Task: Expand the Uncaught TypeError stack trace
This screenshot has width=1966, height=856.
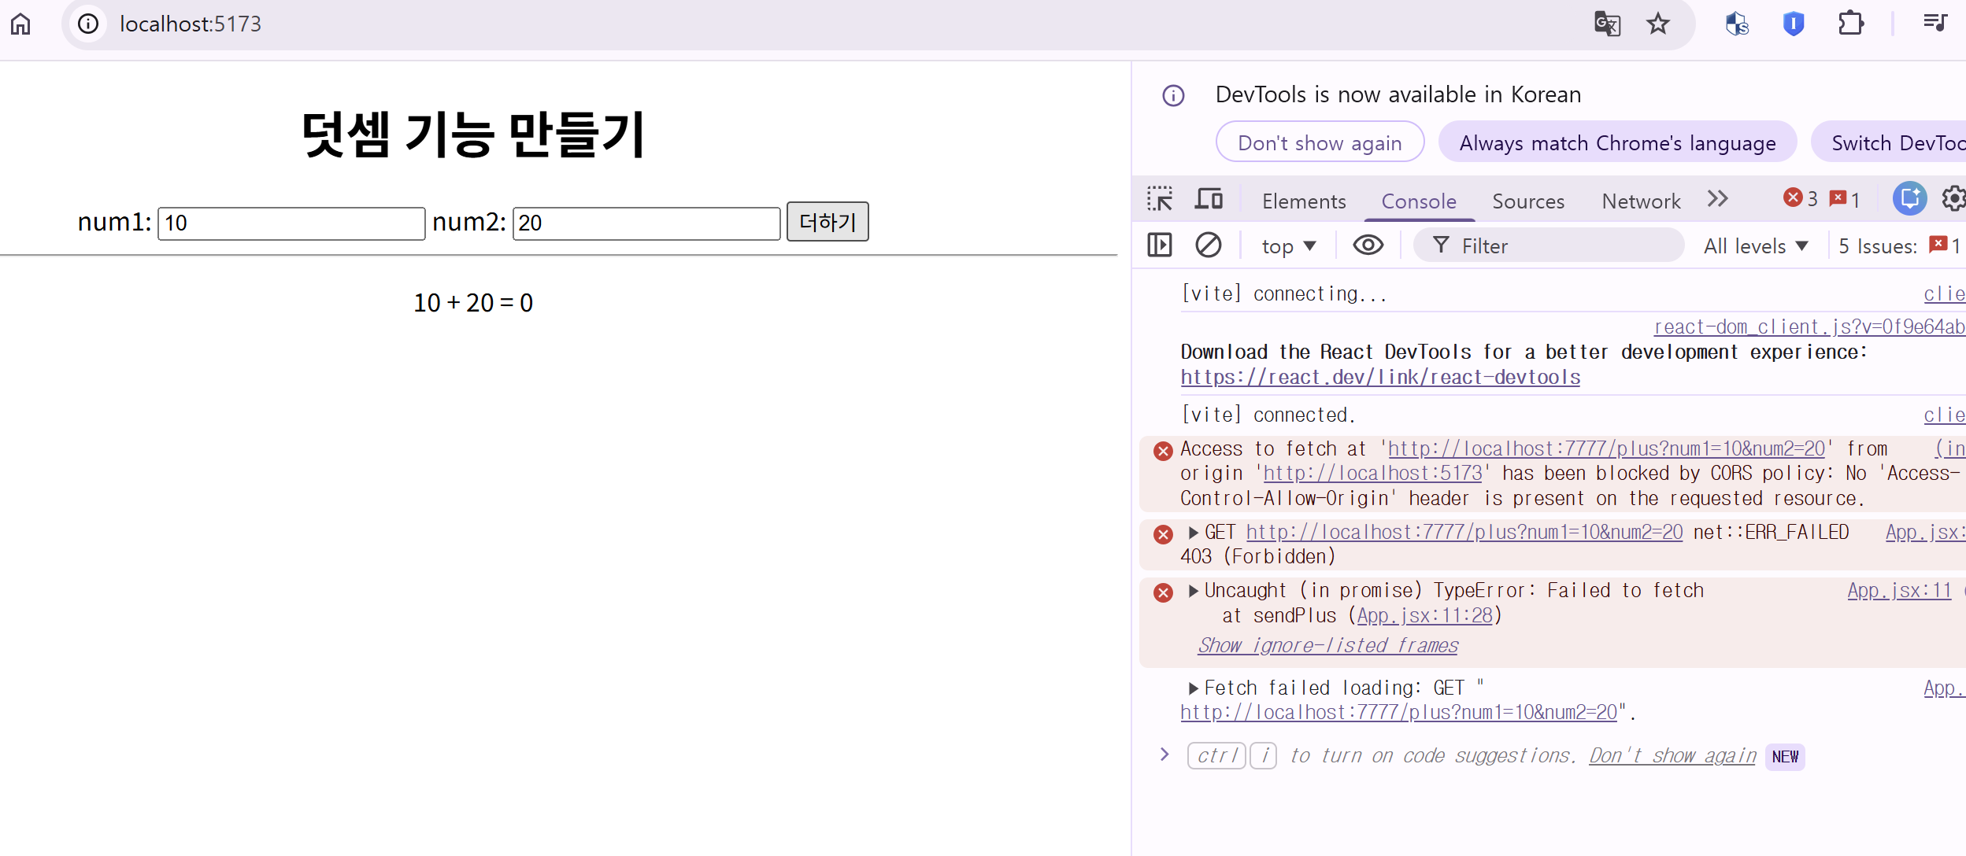Action: [x=1194, y=591]
